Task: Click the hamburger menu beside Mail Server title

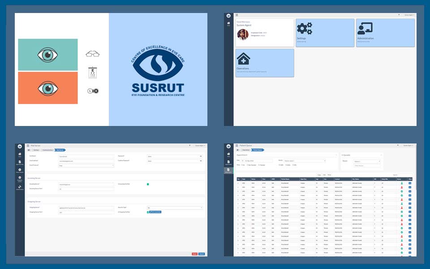Action: (x=28, y=146)
